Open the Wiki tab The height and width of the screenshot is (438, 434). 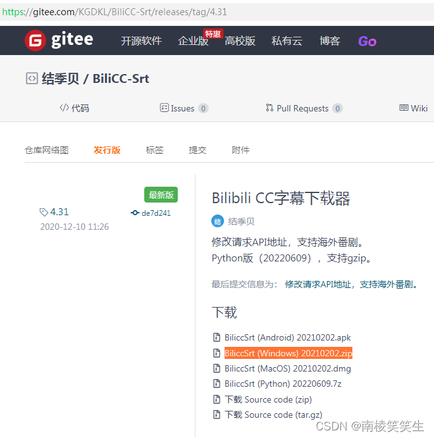[413, 108]
